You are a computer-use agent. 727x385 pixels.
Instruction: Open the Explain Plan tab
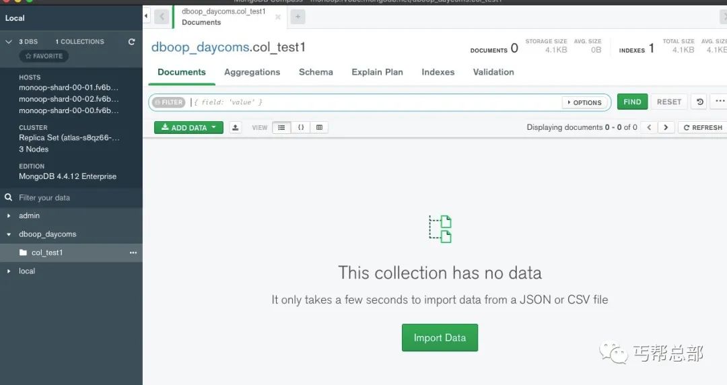(x=378, y=72)
